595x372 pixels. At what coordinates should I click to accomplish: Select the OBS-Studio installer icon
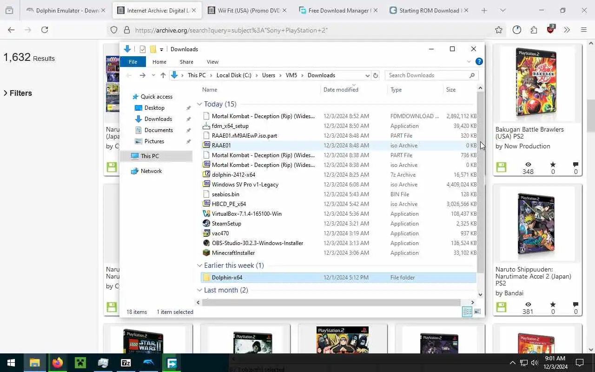coord(206,243)
